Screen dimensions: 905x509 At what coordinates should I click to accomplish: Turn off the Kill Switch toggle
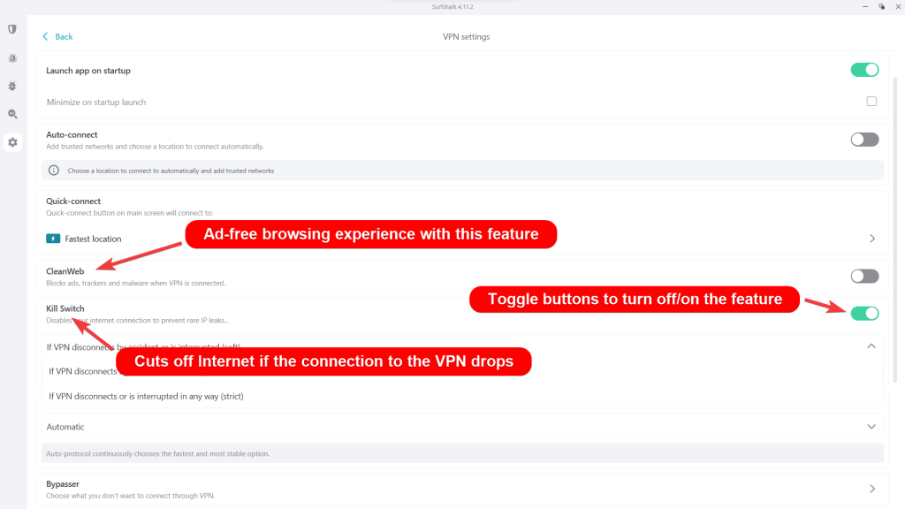click(864, 314)
